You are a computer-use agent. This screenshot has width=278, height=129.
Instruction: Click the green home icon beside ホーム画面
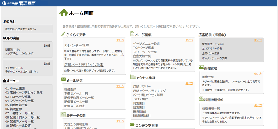64,13
